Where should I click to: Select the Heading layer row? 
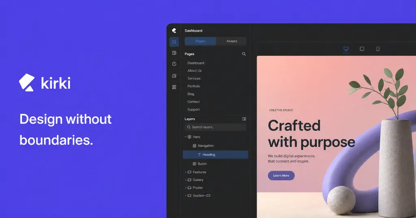pyautogui.click(x=215, y=155)
